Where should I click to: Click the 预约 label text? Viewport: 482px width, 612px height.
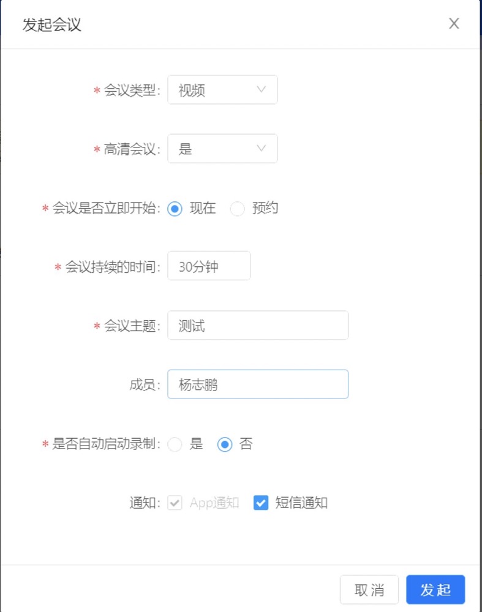(265, 209)
